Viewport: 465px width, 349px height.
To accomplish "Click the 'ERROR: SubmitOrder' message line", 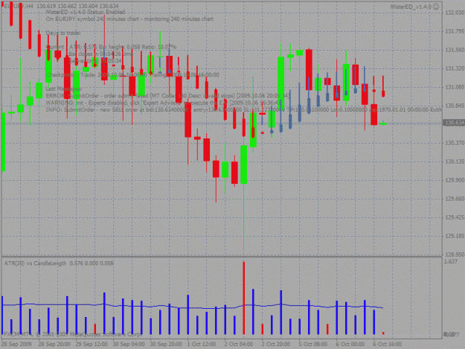I will [168, 96].
